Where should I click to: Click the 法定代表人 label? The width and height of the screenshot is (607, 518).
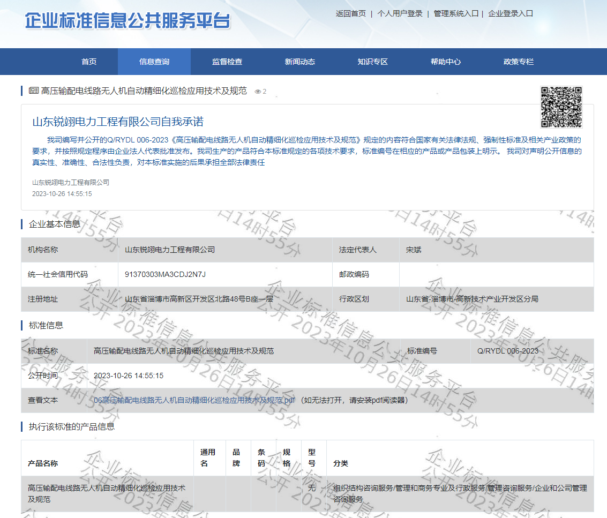(x=358, y=250)
